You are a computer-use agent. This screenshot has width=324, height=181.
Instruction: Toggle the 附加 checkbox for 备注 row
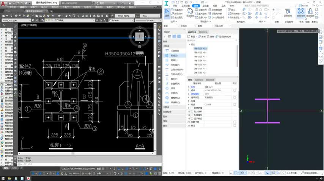[x=234, y=125]
